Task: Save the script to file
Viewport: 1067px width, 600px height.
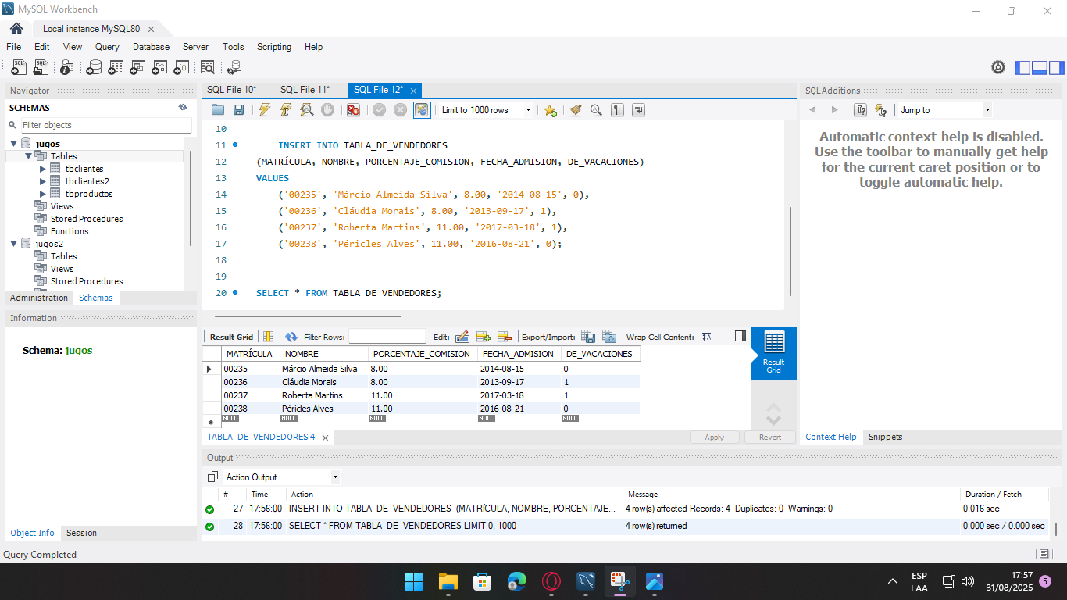Action: pyautogui.click(x=239, y=110)
